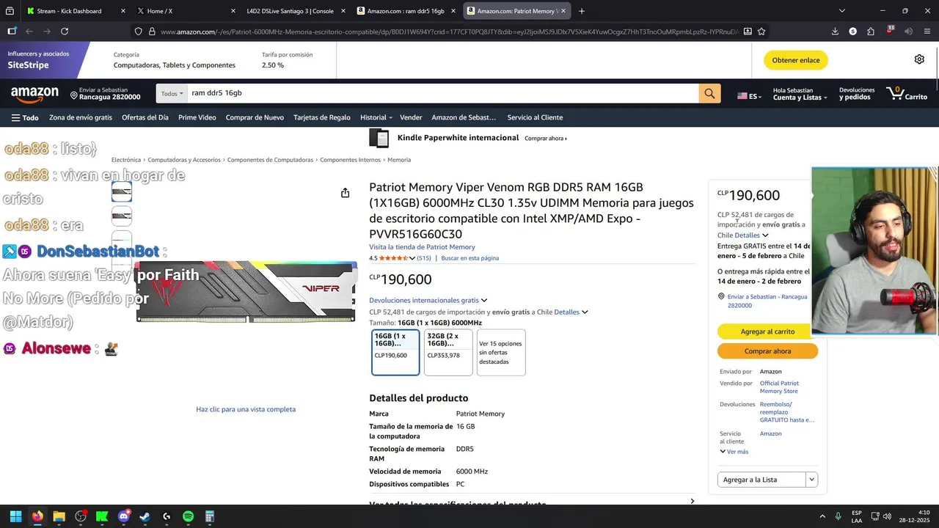The width and height of the screenshot is (939, 528).
Task: Open Kick app from the taskbar
Action: pyautogui.click(x=102, y=516)
